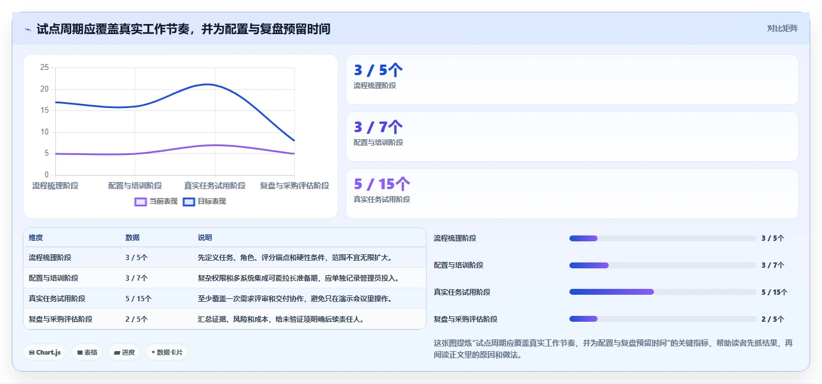Click description starting 先定义任务、角色
822x384 pixels.
(x=295, y=258)
